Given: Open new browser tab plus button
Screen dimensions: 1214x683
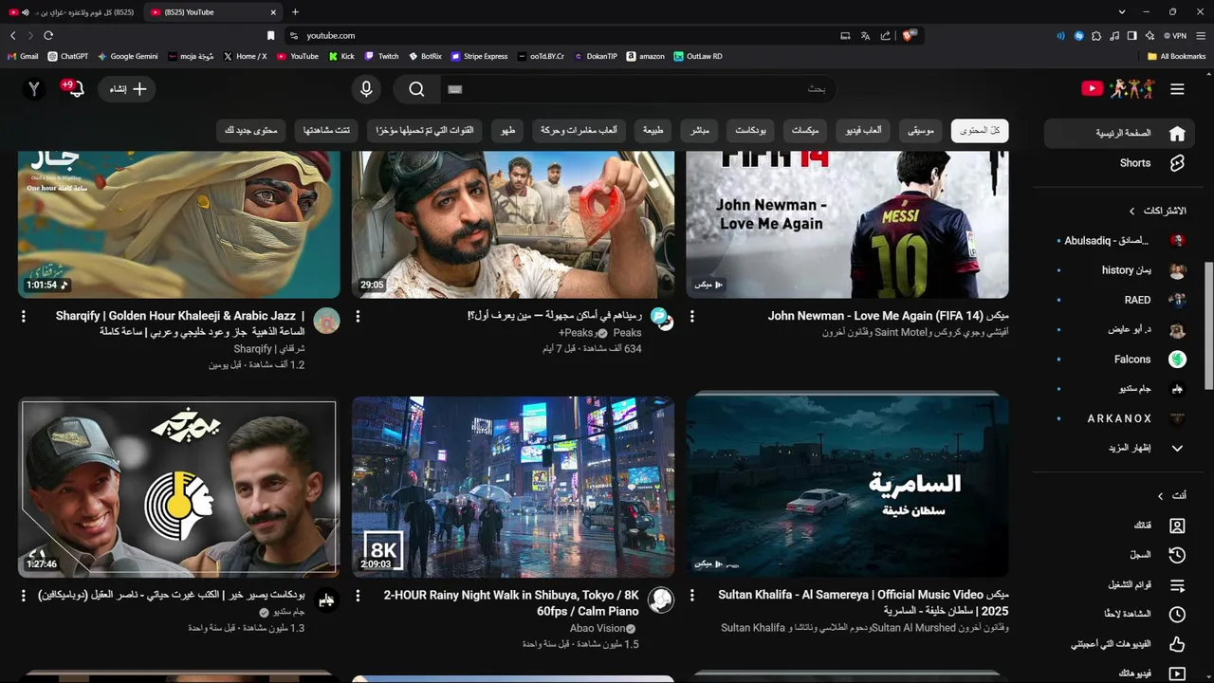Looking at the screenshot, I should tap(295, 12).
